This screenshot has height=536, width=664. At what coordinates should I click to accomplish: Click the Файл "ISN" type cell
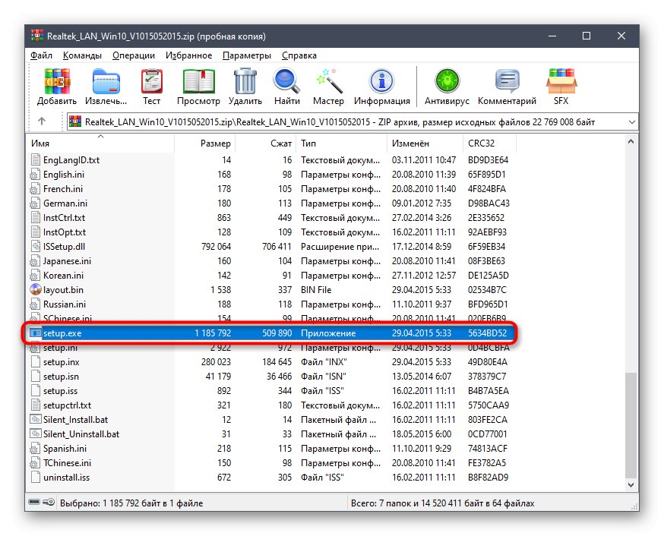324,376
